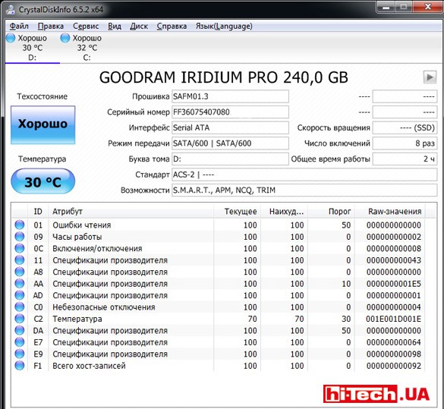Image resolution: width=444 pixels, height=409 pixels.
Task: Click status icon of row F1 Всего хост-записей
Action: click(x=20, y=366)
